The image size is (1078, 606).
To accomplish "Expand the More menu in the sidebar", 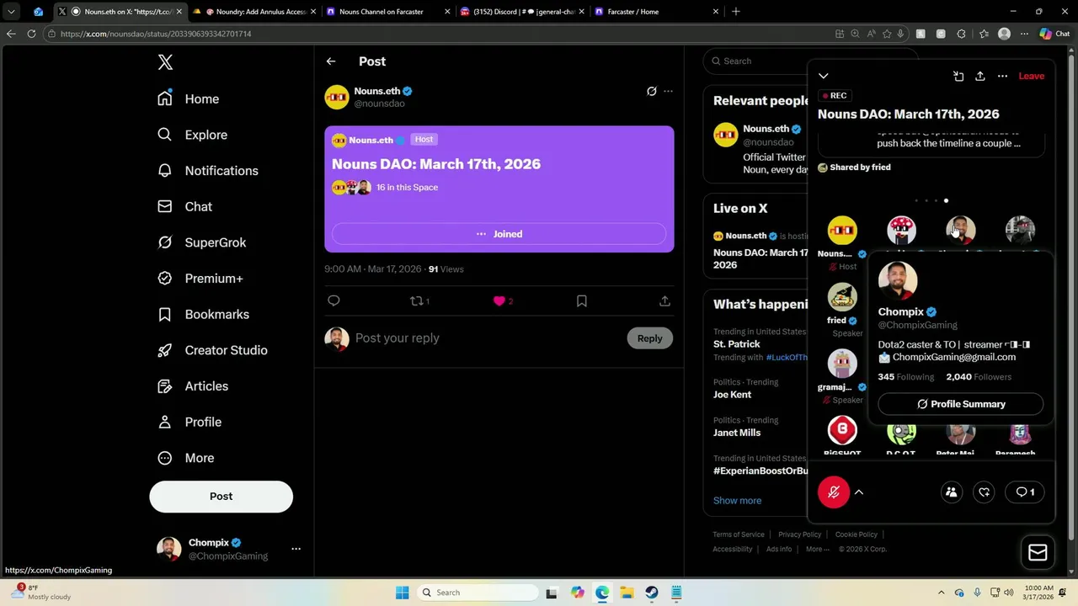I will tap(185, 458).
